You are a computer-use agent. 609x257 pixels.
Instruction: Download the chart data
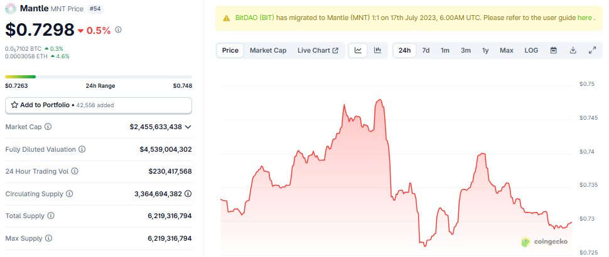[x=573, y=50]
